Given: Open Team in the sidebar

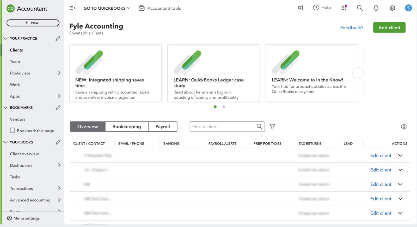Looking at the screenshot, I should [15, 62].
